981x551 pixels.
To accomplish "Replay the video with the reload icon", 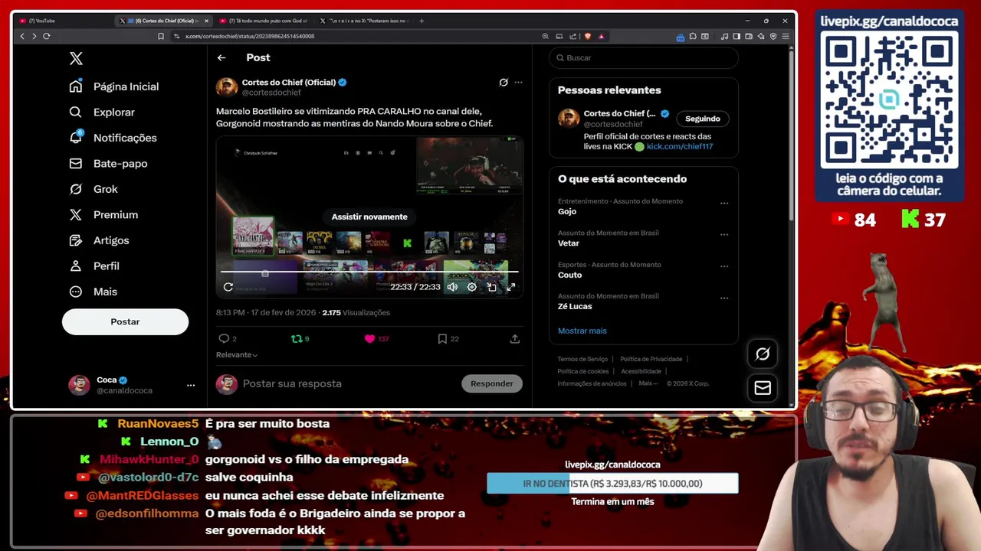I will [x=228, y=287].
